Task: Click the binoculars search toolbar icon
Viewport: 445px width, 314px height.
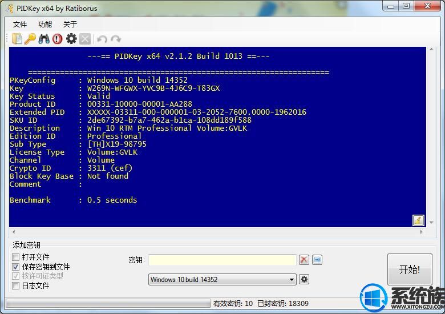Action: (x=44, y=39)
